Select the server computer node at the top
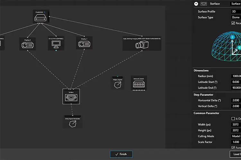 [40, 18]
